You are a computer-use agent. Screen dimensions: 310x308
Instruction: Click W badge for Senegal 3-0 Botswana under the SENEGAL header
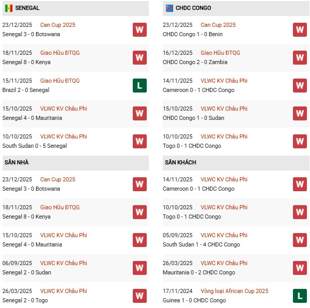click(x=139, y=29)
